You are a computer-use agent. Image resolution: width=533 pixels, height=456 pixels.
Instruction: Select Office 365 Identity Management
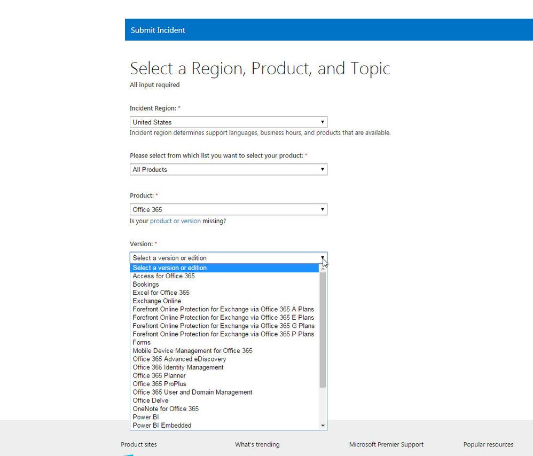point(224,367)
